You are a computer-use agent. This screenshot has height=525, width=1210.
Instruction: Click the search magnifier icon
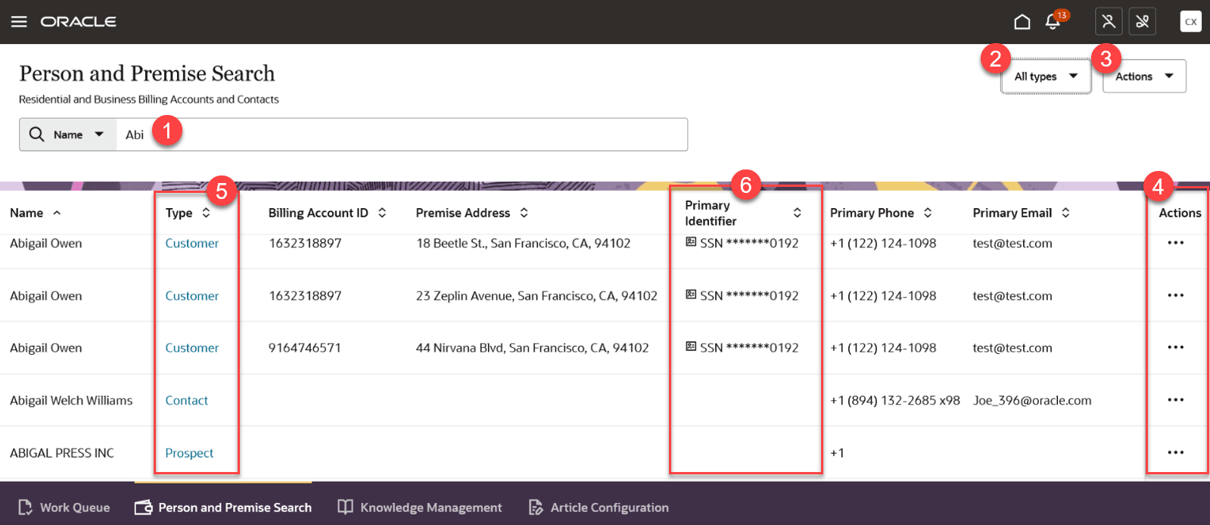(36, 134)
